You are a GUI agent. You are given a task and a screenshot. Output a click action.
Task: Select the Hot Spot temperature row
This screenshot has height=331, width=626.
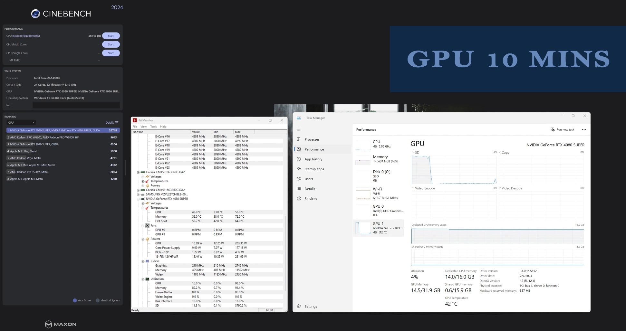click(208, 221)
